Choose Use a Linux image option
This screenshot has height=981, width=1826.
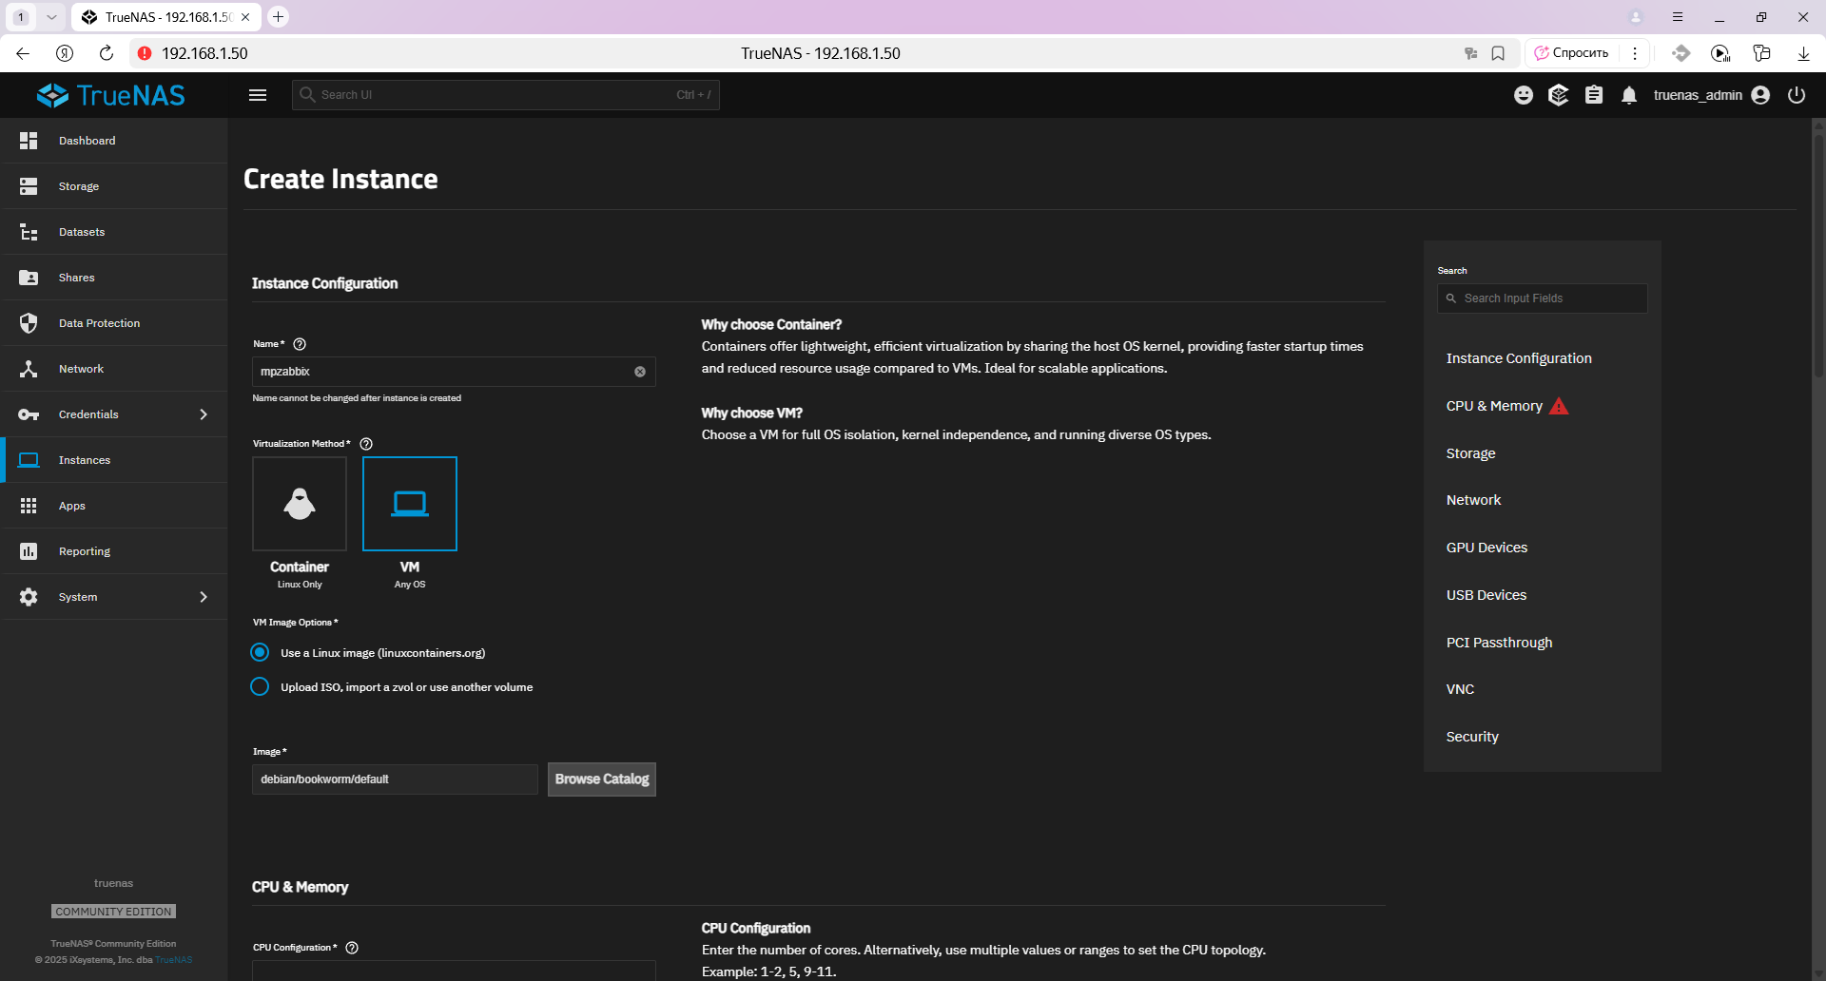point(260,652)
